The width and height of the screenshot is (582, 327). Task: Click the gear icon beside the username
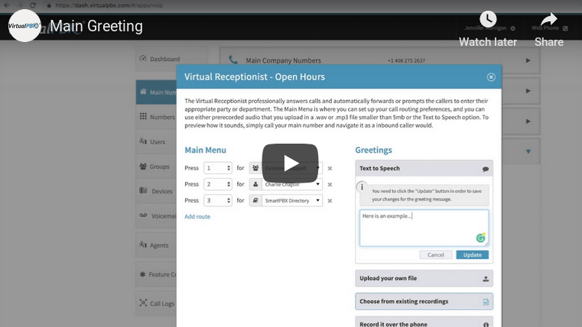coord(512,28)
